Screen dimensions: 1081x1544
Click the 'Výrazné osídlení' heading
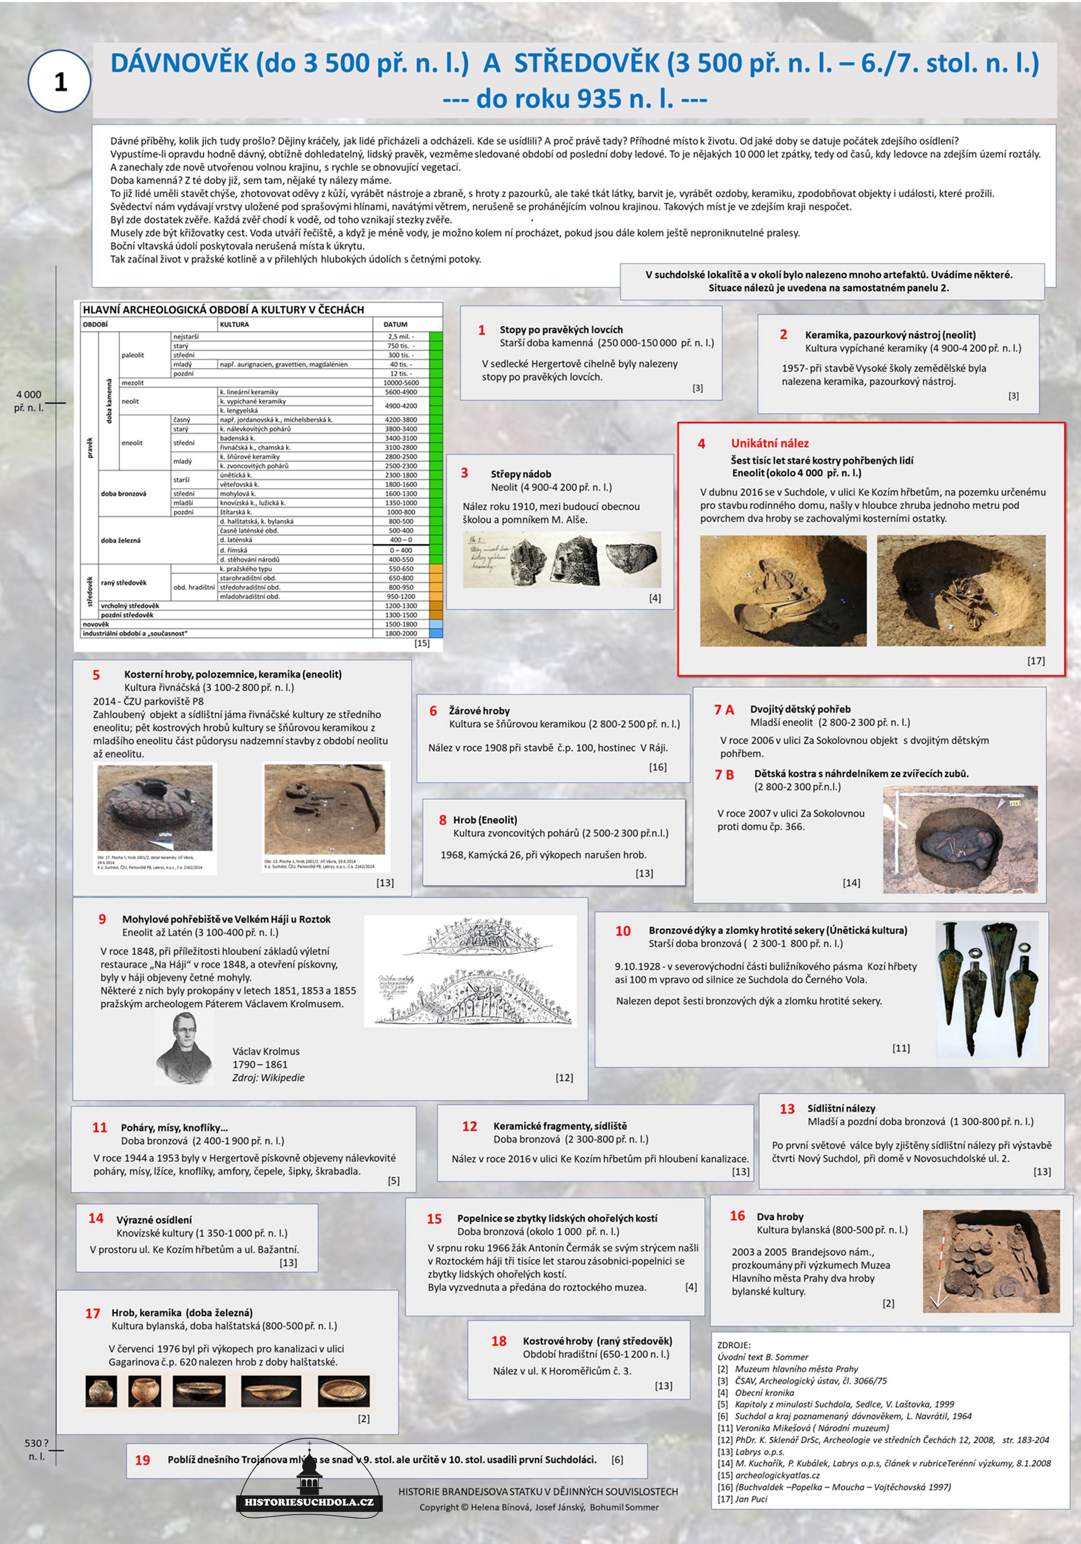154,1220
